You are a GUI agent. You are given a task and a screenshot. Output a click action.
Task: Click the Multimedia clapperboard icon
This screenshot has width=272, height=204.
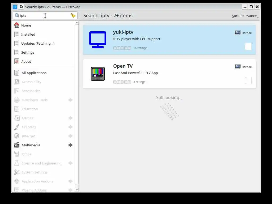(x=17, y=145)
